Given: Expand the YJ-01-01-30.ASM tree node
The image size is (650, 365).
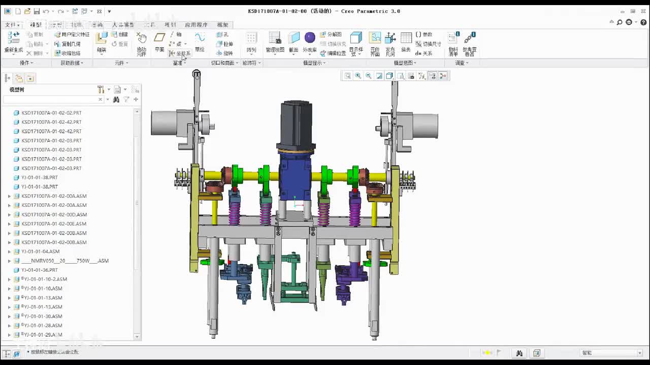Looking at the screenshot, I should pyautogui.click(x=9, y=316).
